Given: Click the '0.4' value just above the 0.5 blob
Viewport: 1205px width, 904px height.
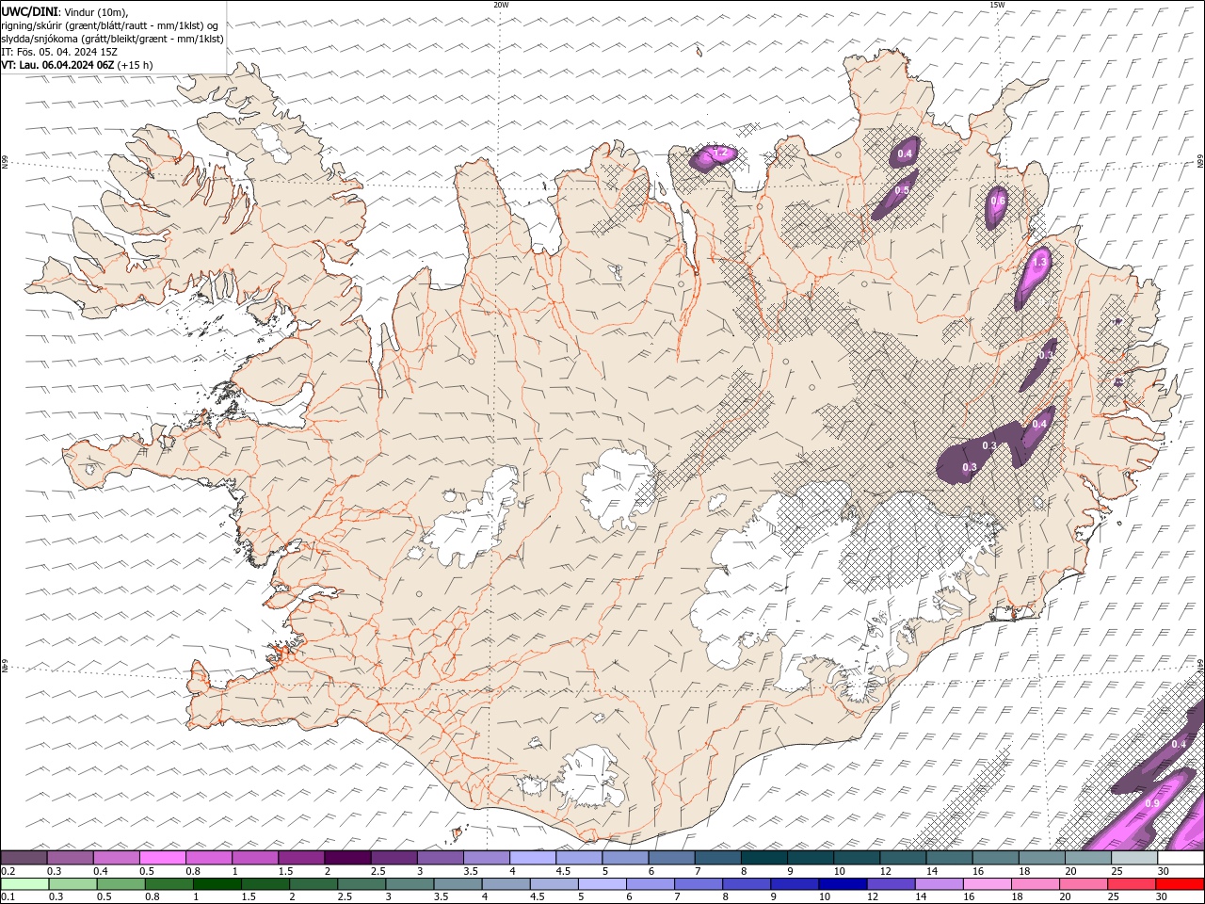Looking at the screenshot, I should pyautogui.click(x=906, y=153).
